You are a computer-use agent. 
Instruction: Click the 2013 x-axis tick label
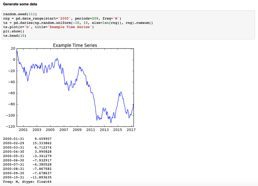(x=104, y=130)
